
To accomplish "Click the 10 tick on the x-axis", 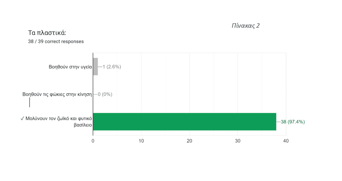I will [x=141, y=141].
